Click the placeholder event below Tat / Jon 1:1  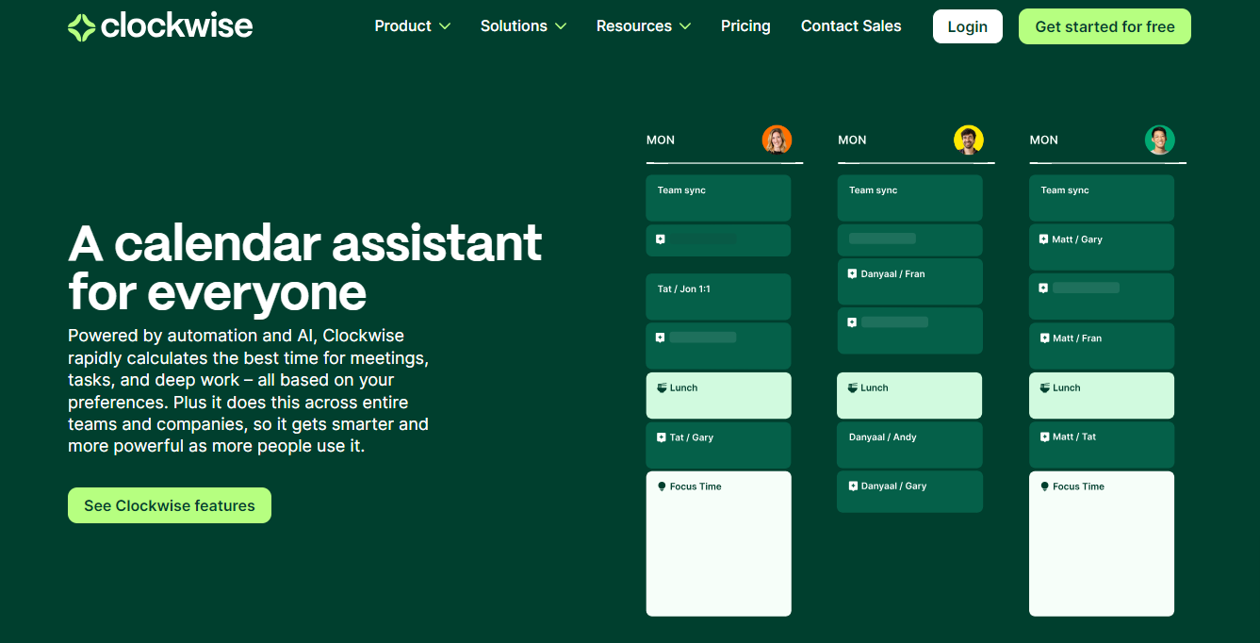[x=718, y=346]
